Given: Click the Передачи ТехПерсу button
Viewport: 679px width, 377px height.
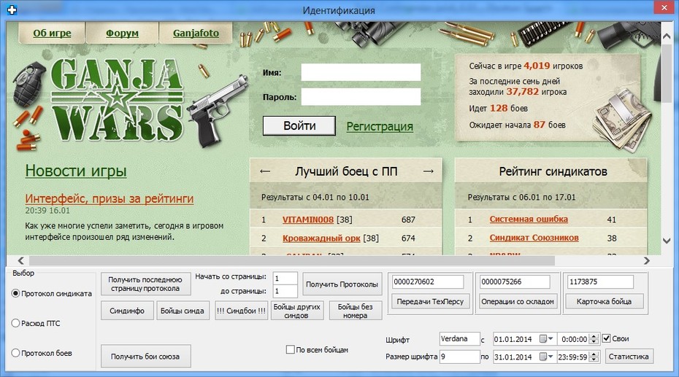Looking at the screenshot, I should [430, 301].
